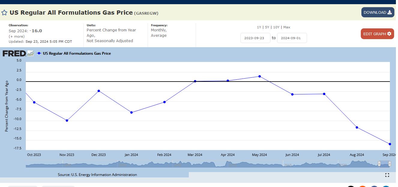Click the blue series marker in the legend
The image size is (398, 187).
[x=39, y=53]
